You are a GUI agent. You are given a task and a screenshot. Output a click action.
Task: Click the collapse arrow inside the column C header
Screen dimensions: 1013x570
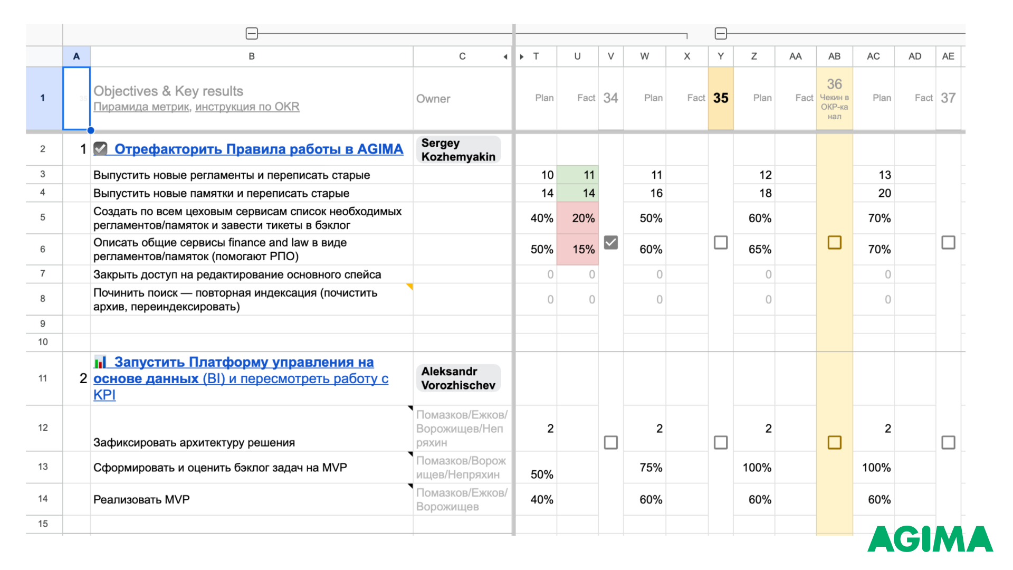tap(505, 56)
